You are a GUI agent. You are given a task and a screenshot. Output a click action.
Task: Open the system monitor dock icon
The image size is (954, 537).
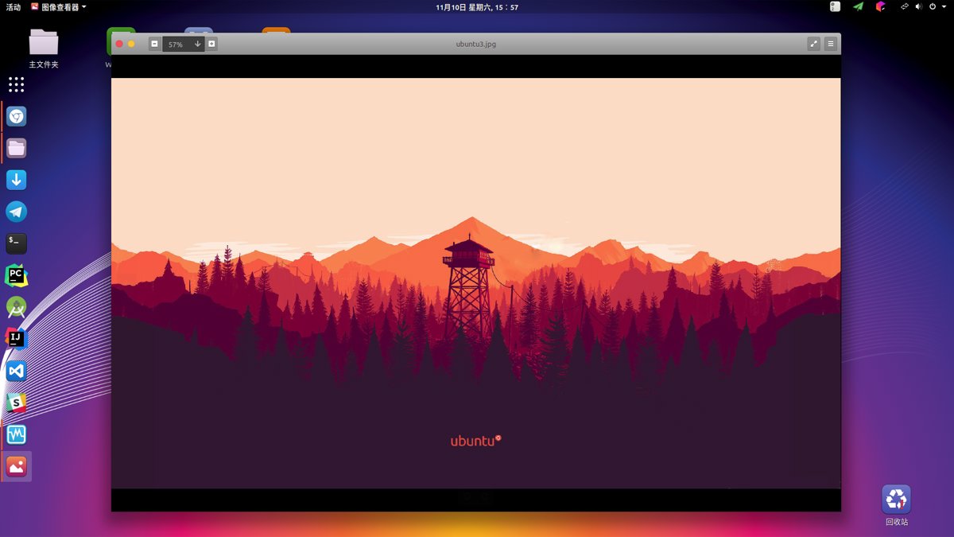click(x=17, y=434)
